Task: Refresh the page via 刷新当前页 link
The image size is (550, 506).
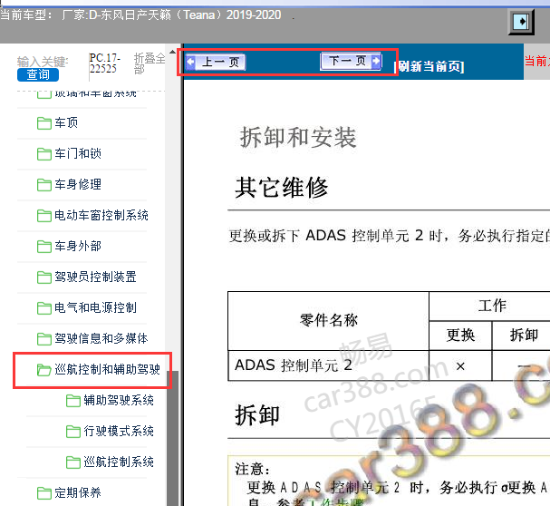Action: point(431,66)
